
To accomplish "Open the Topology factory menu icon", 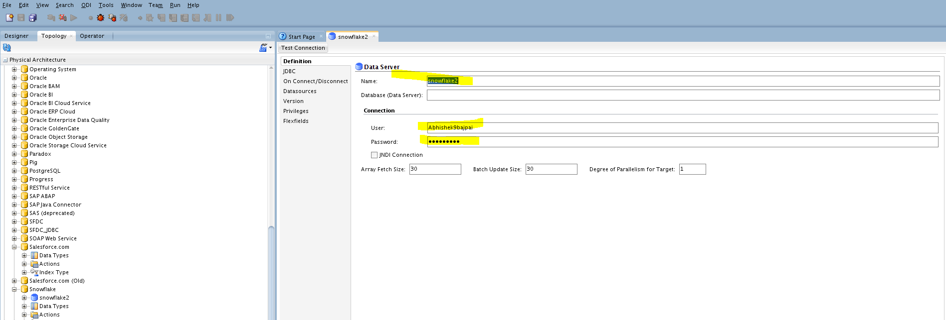I will point(263,48).
